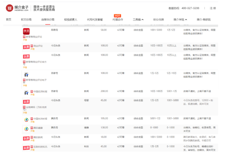The image size is (226, 158).
Task: Open 积分兑换 in the navigation bar
Action: pyautogui.click(x=159, y=20)
